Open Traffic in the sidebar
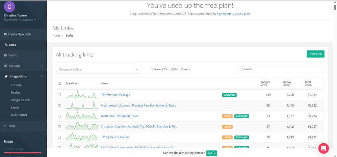This screenshot has height=157, width=337. coord(13,55)
